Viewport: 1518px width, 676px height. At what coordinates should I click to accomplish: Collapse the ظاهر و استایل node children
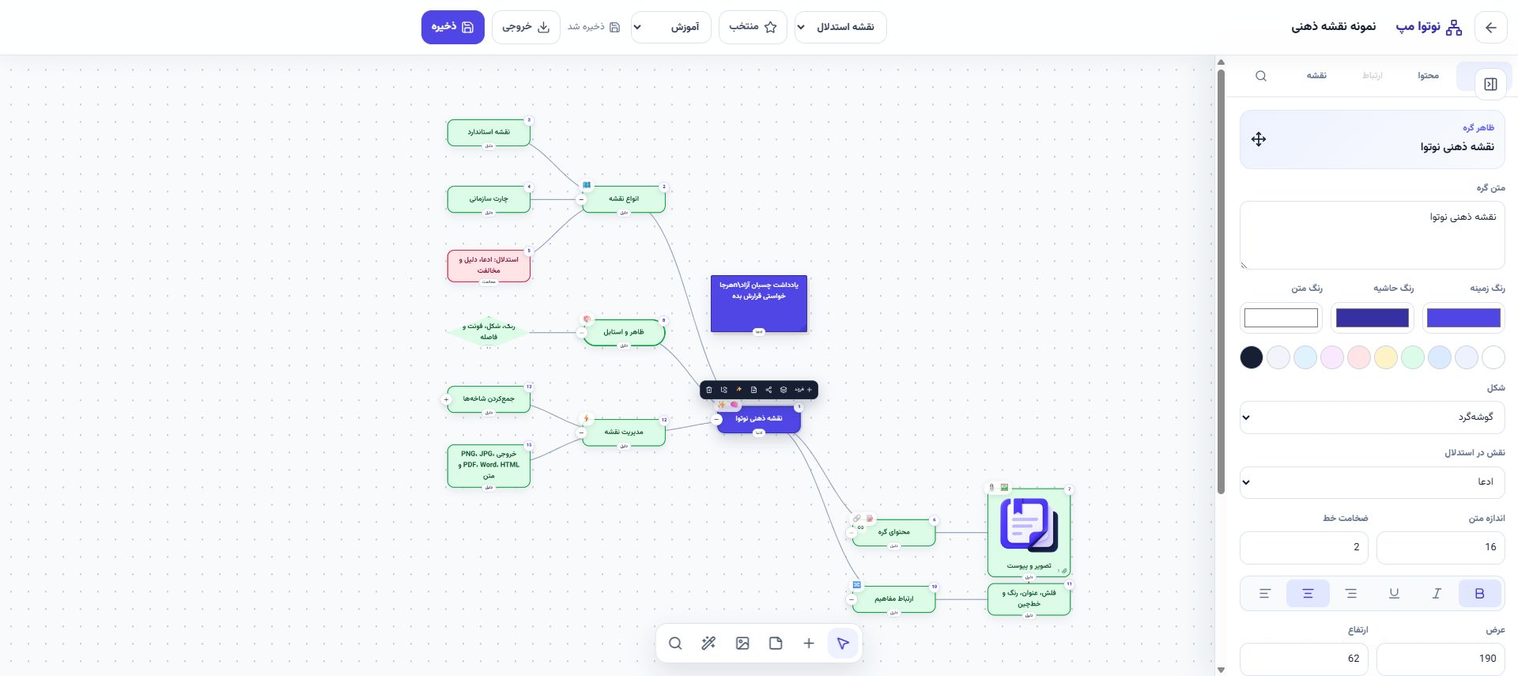[x=582, y=333]
